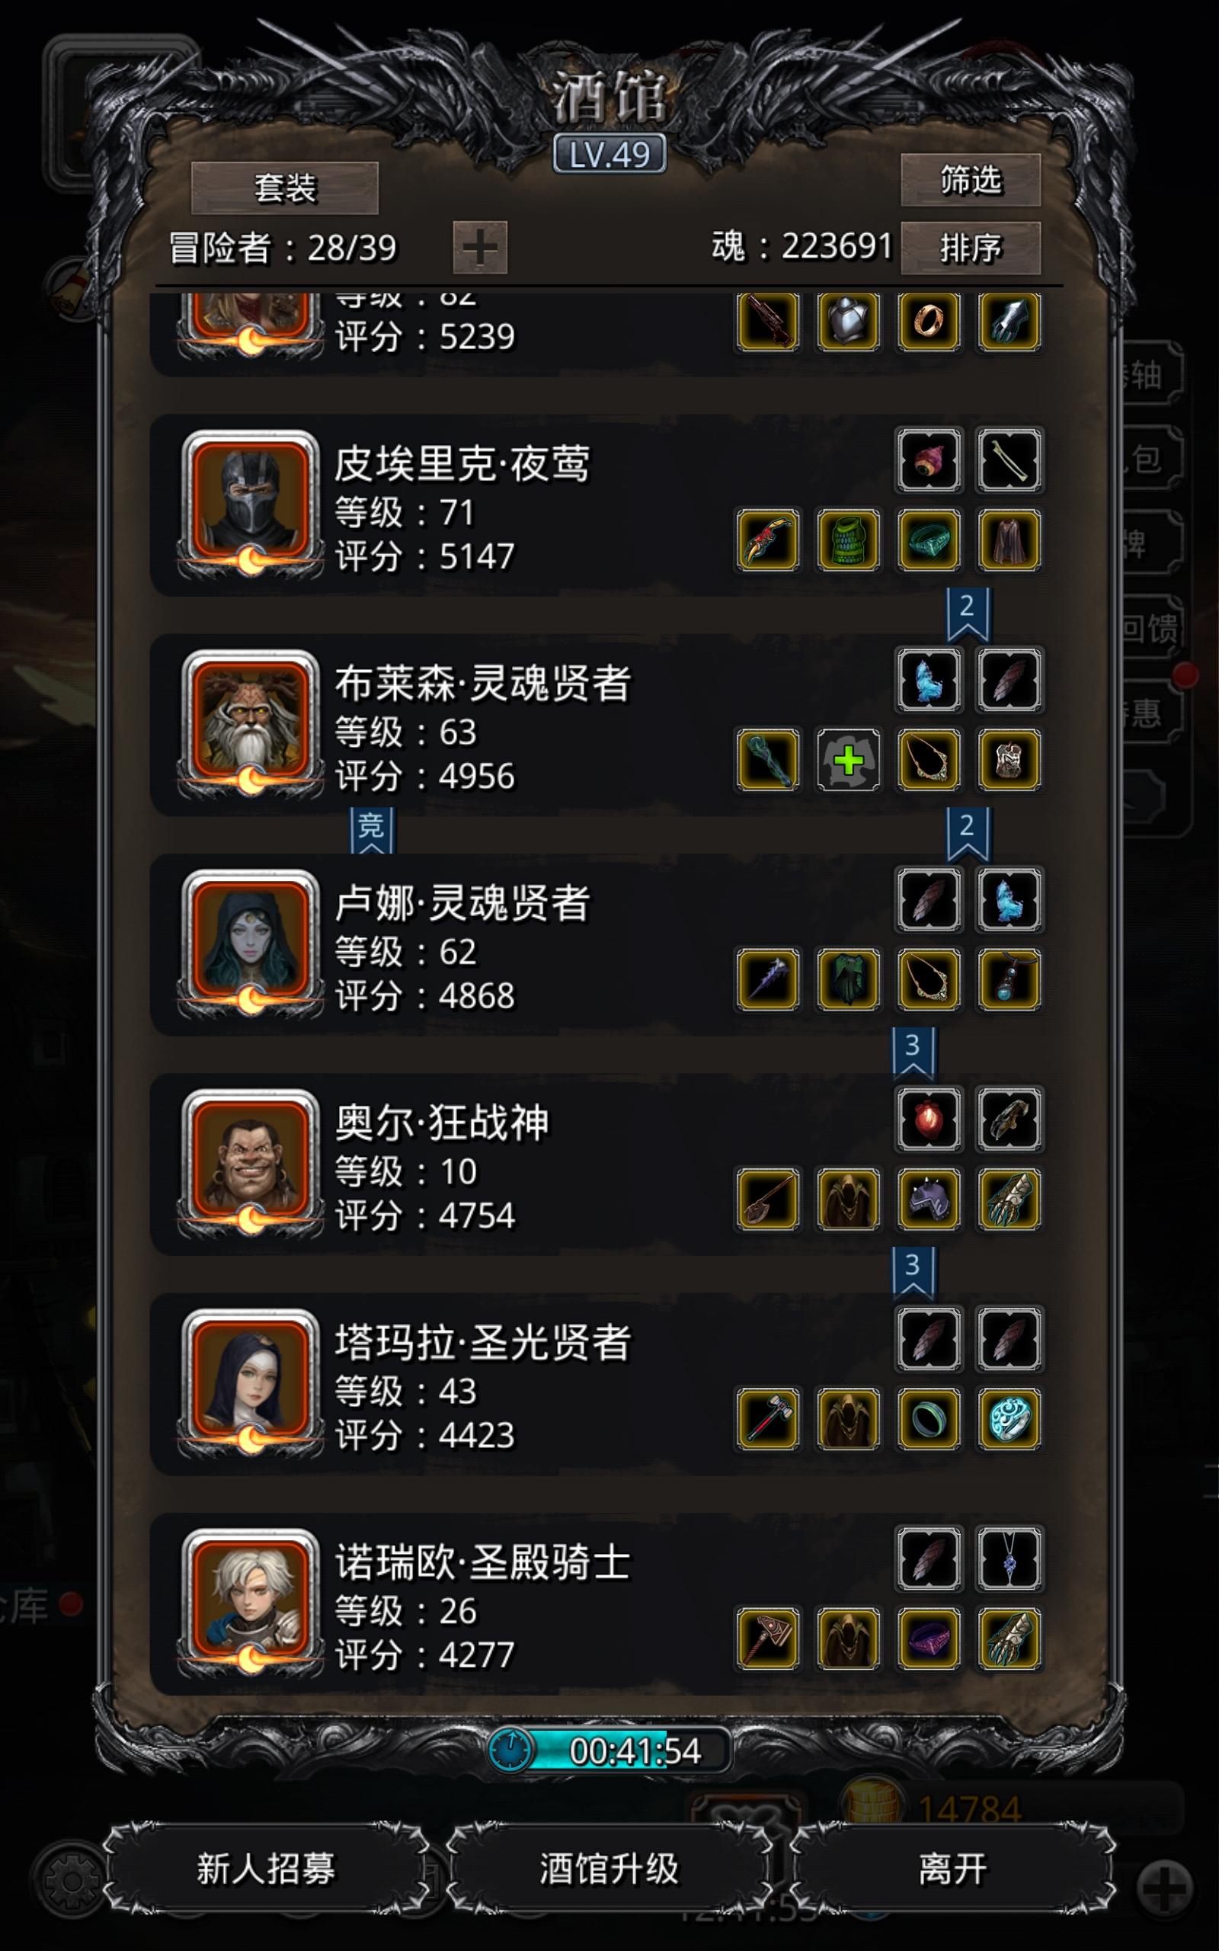This screenshot has width=1219, height=1951.
Task: Open the 套装 equipment sets
Action: [285, 187]
